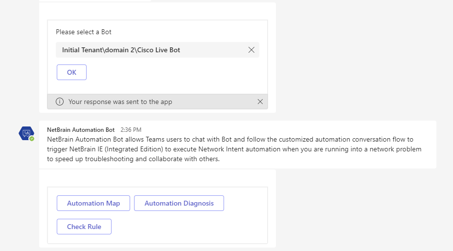Select the bot description message text

point(235,149)
